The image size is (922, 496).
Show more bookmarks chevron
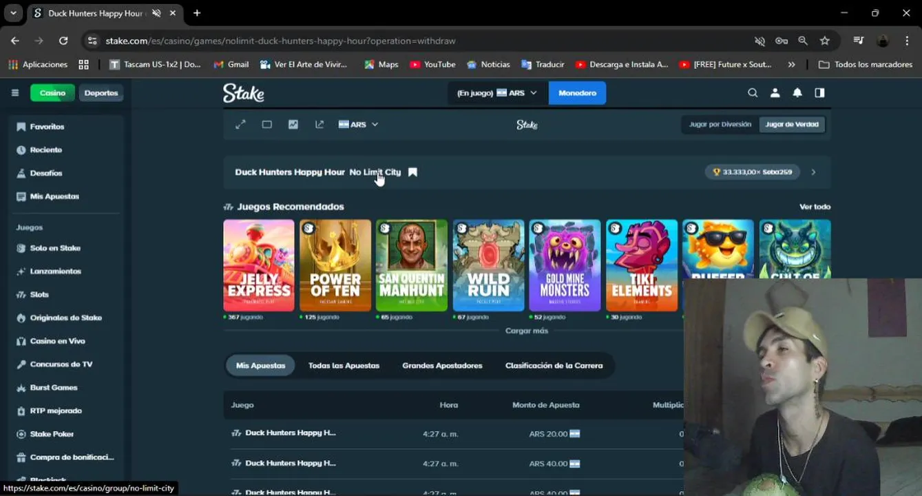pos(791,65)
